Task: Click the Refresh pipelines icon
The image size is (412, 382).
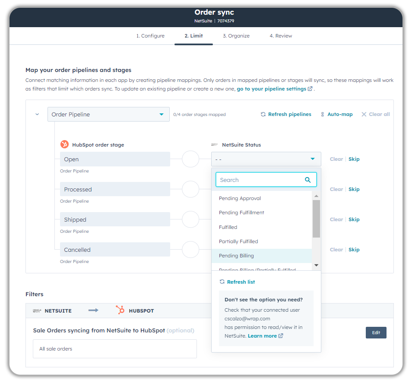Action: 263,114
